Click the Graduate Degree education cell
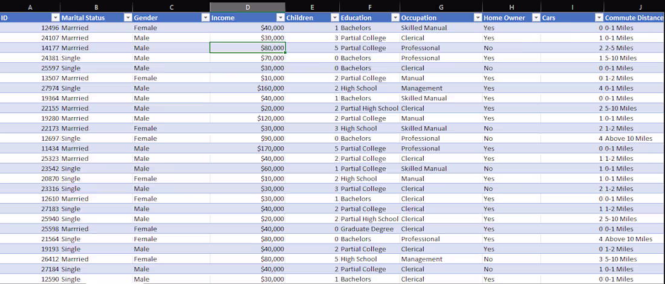 click(x=370, y=229)
